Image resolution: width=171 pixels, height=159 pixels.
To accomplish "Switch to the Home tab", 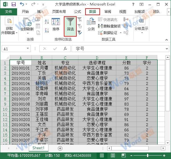I will 25,11.
